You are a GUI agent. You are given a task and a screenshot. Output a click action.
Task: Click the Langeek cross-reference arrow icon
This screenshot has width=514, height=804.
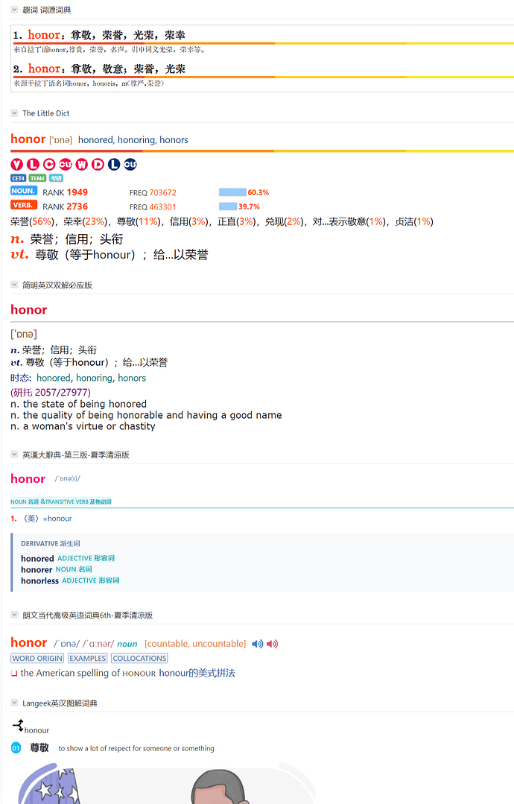(18, 725)
